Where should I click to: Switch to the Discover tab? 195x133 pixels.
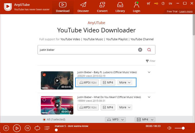tap(83, 7)
